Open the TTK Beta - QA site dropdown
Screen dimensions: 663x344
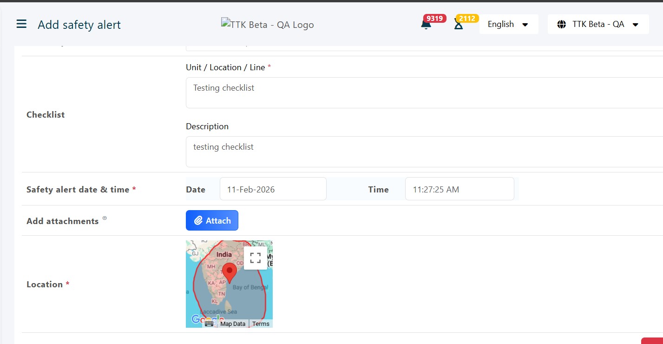coord(598,24)
